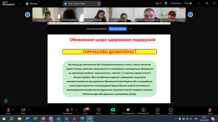Click the Turn up volume button
Viewport: 218px width, 122px height.
click(118, 29)
